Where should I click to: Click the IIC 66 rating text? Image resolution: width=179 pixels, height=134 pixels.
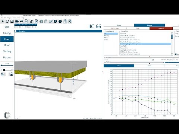pyautogui.click(x=95, y=26)
